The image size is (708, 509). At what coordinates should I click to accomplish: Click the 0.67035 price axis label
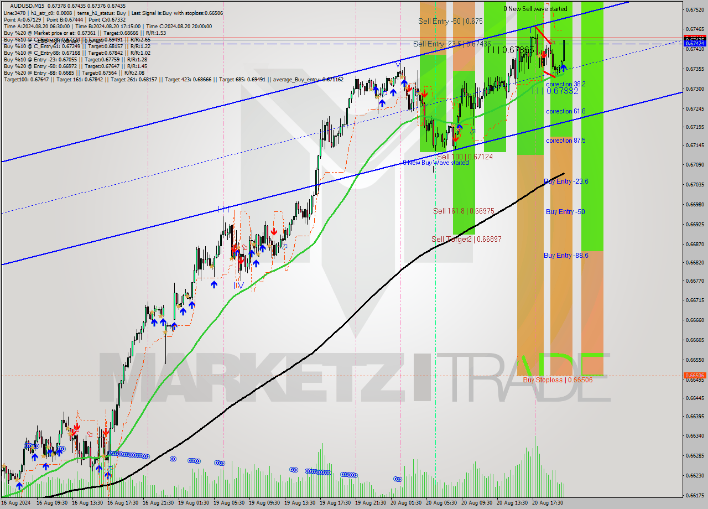tap(695, 185)
